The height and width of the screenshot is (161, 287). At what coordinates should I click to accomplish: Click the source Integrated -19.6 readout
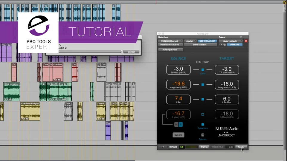[178, 84]
